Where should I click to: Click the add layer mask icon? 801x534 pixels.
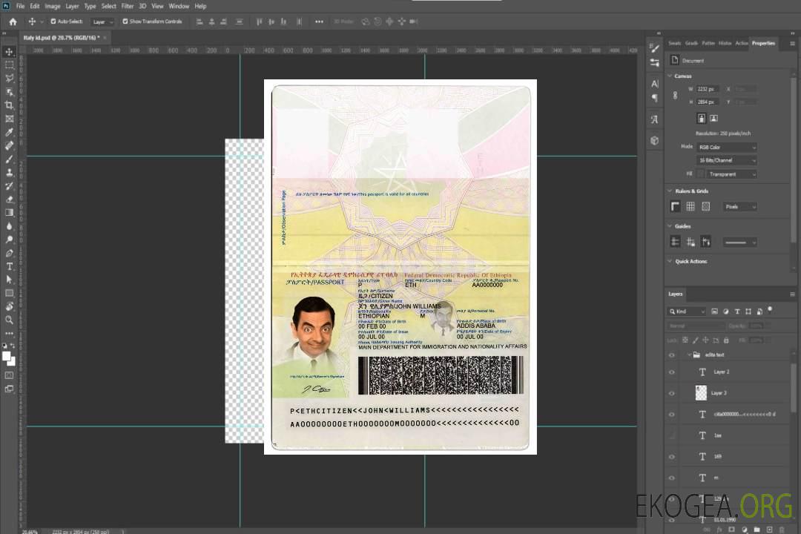coord(731,530)
